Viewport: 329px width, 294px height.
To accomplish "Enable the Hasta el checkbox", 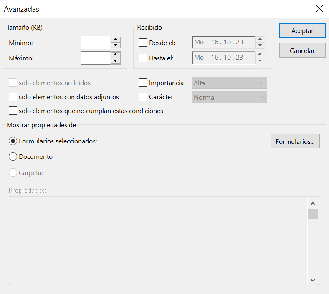I will point(143,58).
